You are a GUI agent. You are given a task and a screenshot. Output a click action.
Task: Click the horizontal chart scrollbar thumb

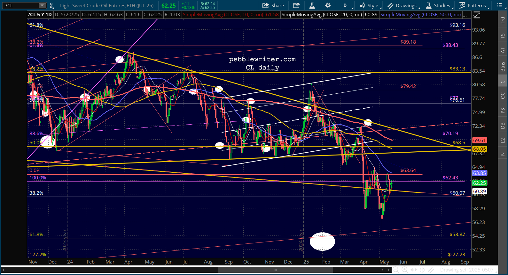point(275,270)
